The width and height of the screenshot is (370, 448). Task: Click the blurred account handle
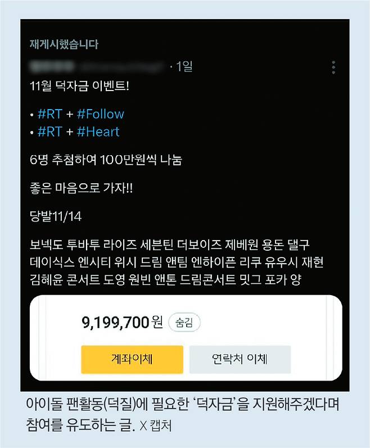[121, 66]
